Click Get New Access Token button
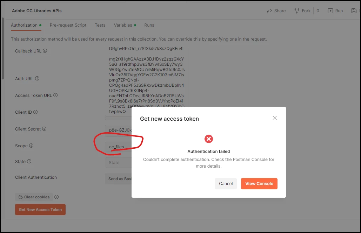 pos(40,210)
